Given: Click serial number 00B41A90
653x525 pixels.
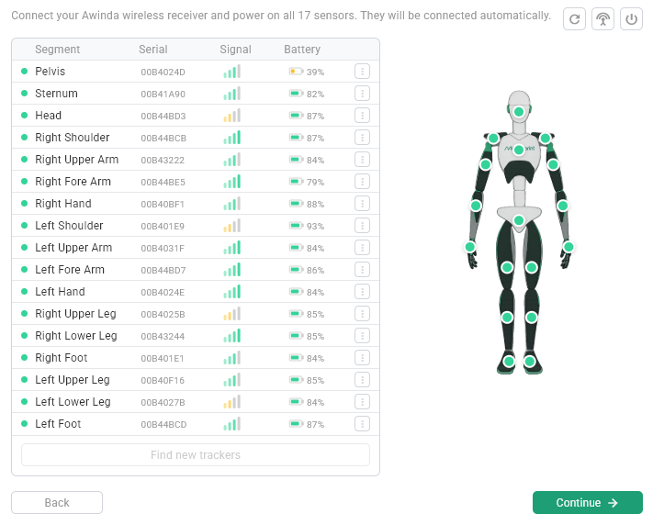Looking at the screenshot, I should (163, 95).
